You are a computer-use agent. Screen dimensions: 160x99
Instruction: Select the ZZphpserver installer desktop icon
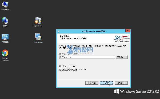tap(38, 22)
